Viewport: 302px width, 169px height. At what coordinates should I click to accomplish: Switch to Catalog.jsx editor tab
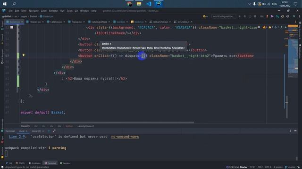tap(56, 22)
